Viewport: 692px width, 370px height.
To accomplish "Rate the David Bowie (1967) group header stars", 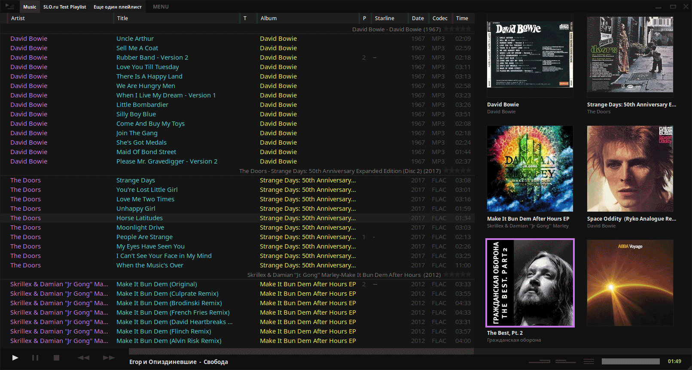I will pyautogui.click(x=457, y=29).
